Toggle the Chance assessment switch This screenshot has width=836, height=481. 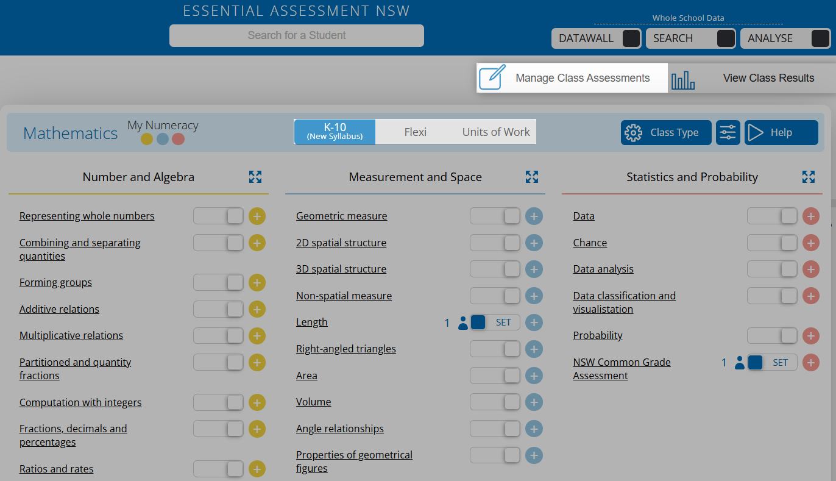pyautogui.click(x=772, y=243)
